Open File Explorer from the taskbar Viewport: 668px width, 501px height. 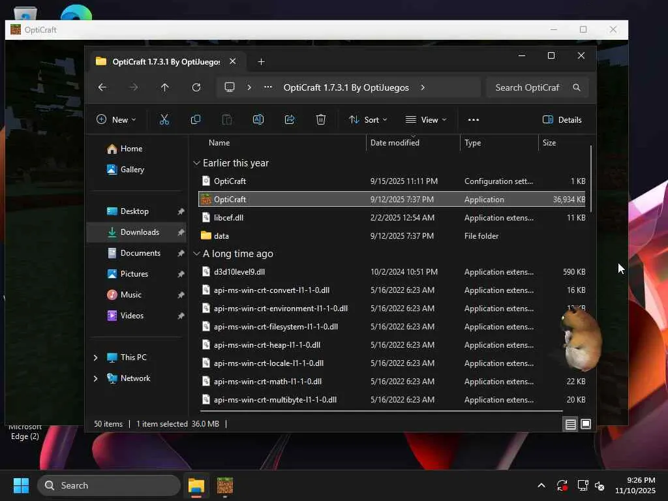point(196,485)
